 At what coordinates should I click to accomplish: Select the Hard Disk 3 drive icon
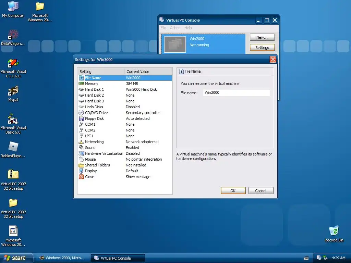tap(81, 101)
